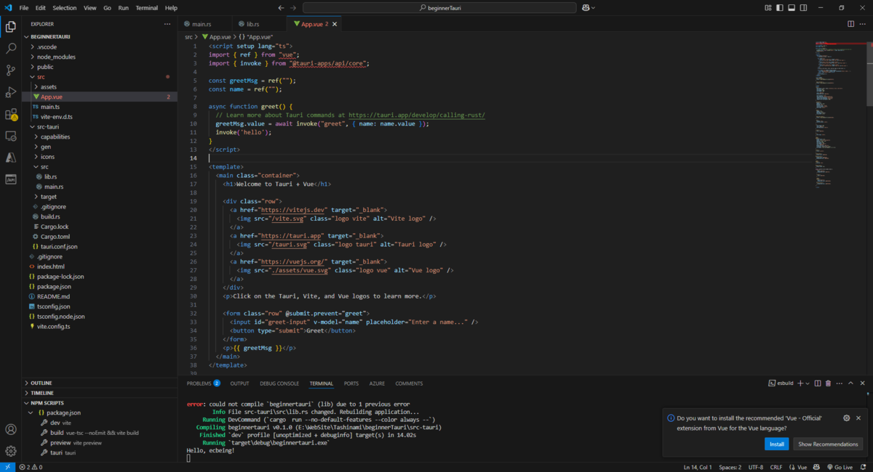
Task: Open the tauri.app/develop/calling-rust link in code
Action: 416,115
